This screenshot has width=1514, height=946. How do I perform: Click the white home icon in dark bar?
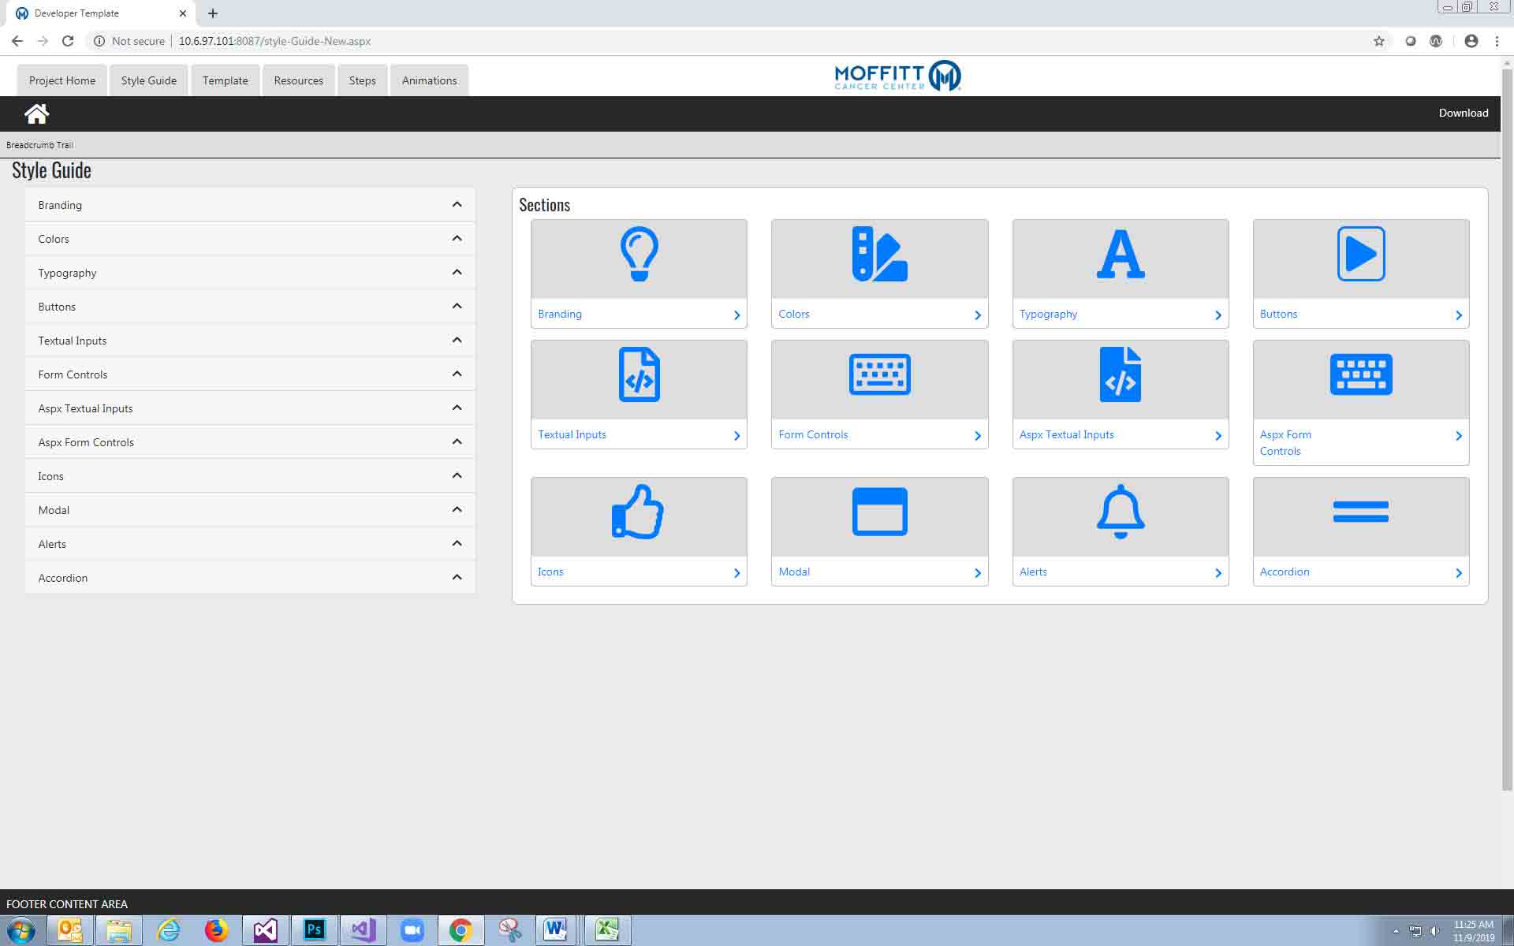(x=36, y=114)
